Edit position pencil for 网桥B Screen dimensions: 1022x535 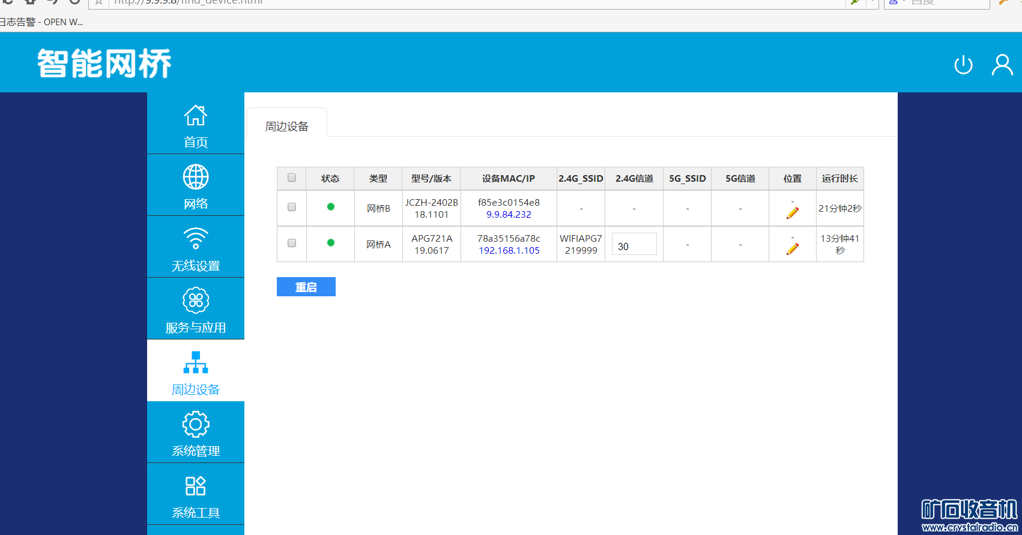click(x=792, y=213)
